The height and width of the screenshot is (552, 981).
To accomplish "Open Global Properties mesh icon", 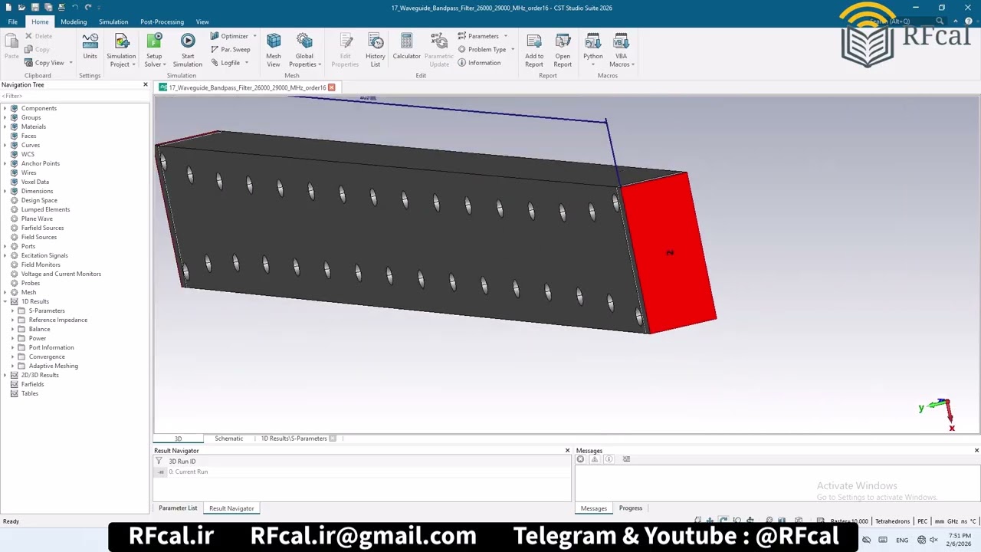I will tap(304, 50).
